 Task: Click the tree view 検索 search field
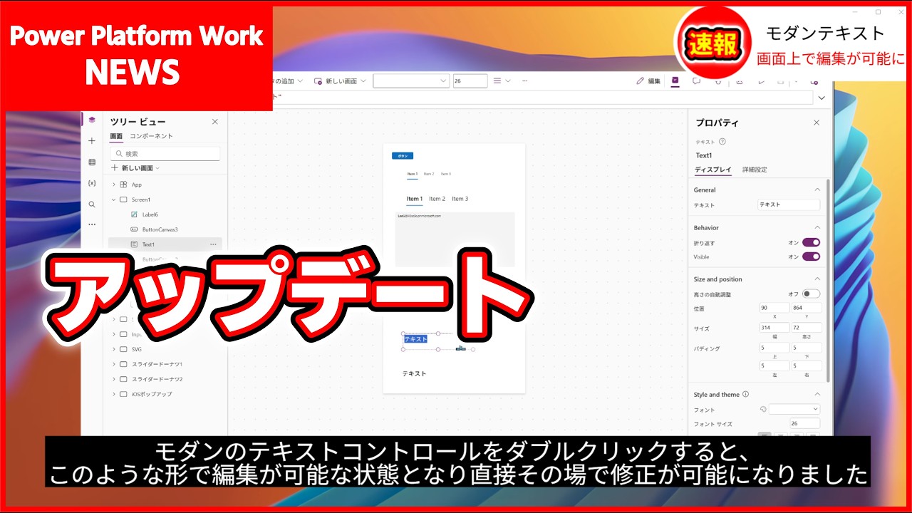coord(165,153)
